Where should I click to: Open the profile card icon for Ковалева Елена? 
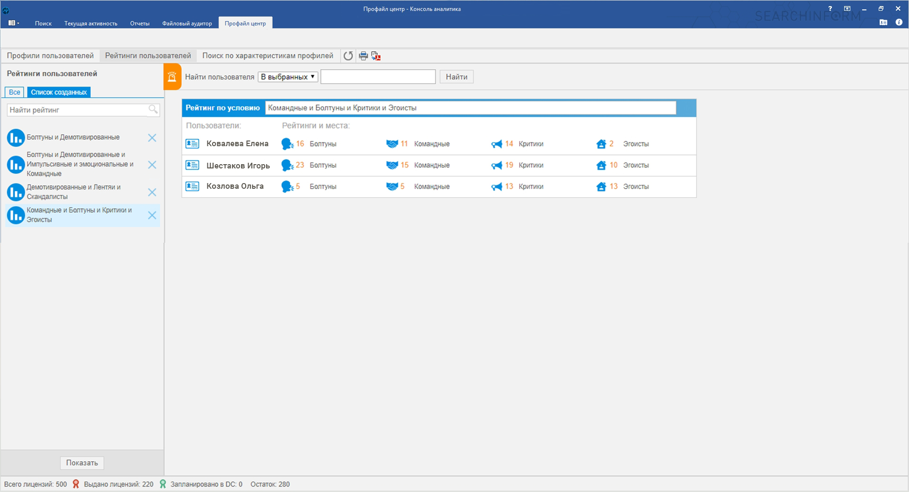(x=192, y=144)
